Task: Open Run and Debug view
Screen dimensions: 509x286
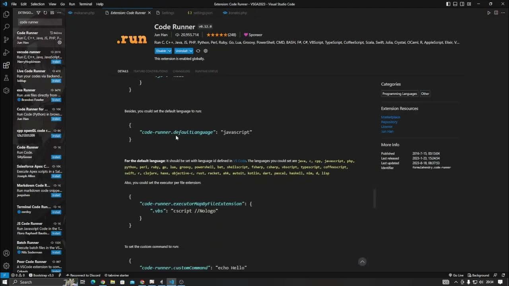Action: (6, 52)
